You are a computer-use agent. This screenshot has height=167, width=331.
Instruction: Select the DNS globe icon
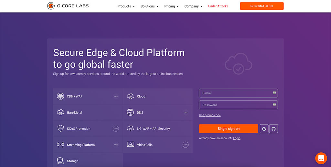click(x=131, y=113)
